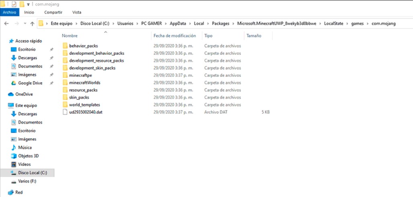413x197 pixels.
Task: Open pinned Escritorio under Acceso rápido
Action: click(27, 49)
